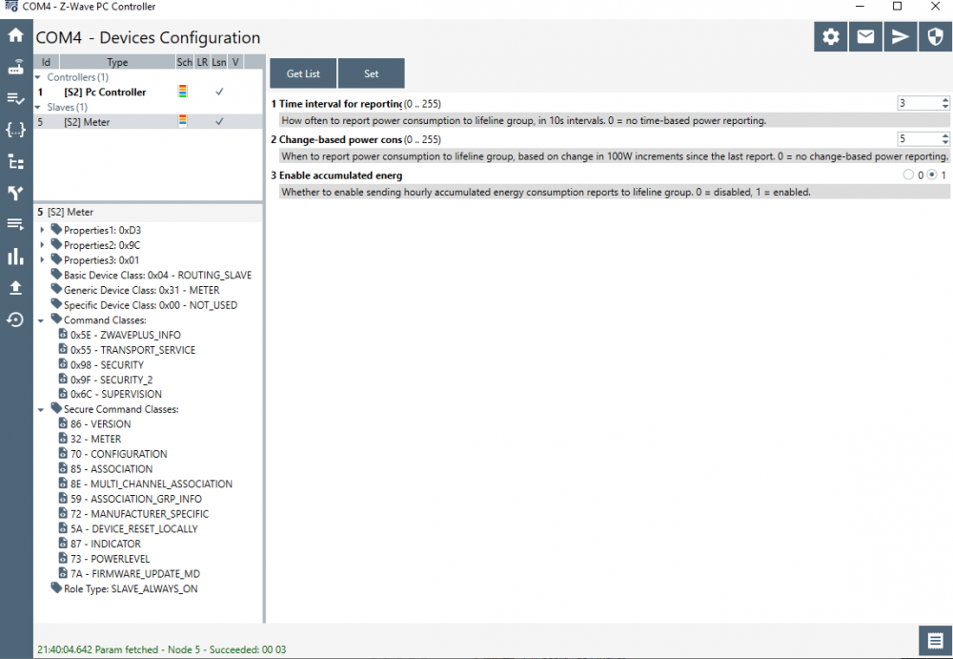
Task: Click the upload arrow icon in the sidebar
Action: 15,288
